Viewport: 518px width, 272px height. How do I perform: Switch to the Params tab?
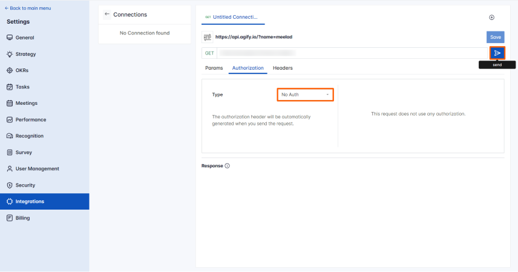(214, 68)
